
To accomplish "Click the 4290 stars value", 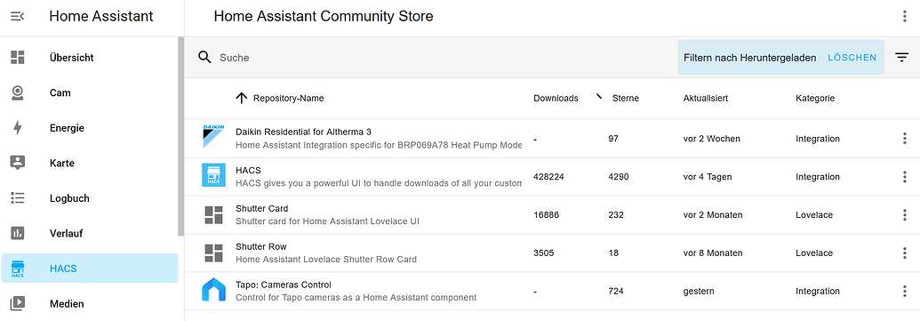I will point(619,177).
